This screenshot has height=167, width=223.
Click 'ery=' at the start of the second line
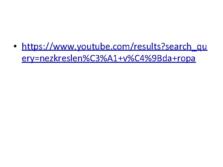[x=31, y=59]
